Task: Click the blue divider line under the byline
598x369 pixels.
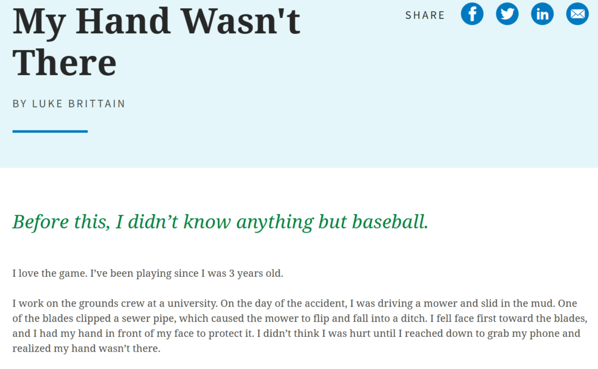Action: tap(50, 131)
